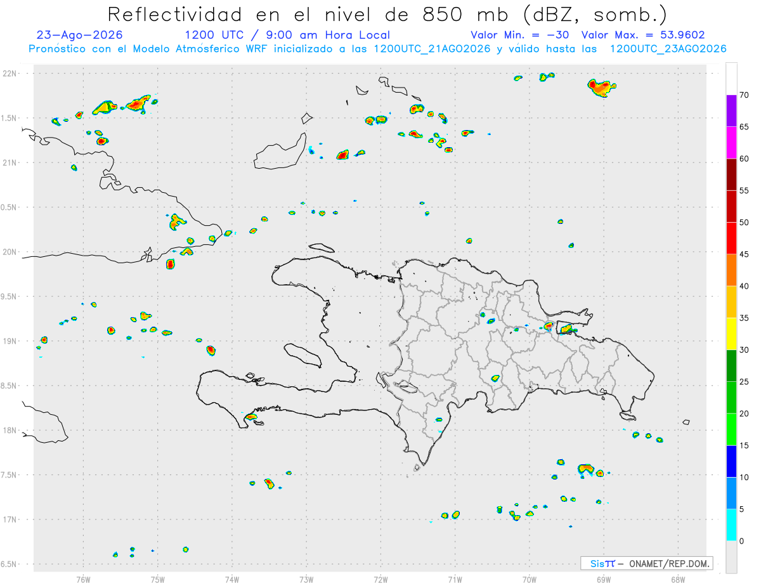Click the 'Valor Max. = 53.9602' text

tap(643, 35)
